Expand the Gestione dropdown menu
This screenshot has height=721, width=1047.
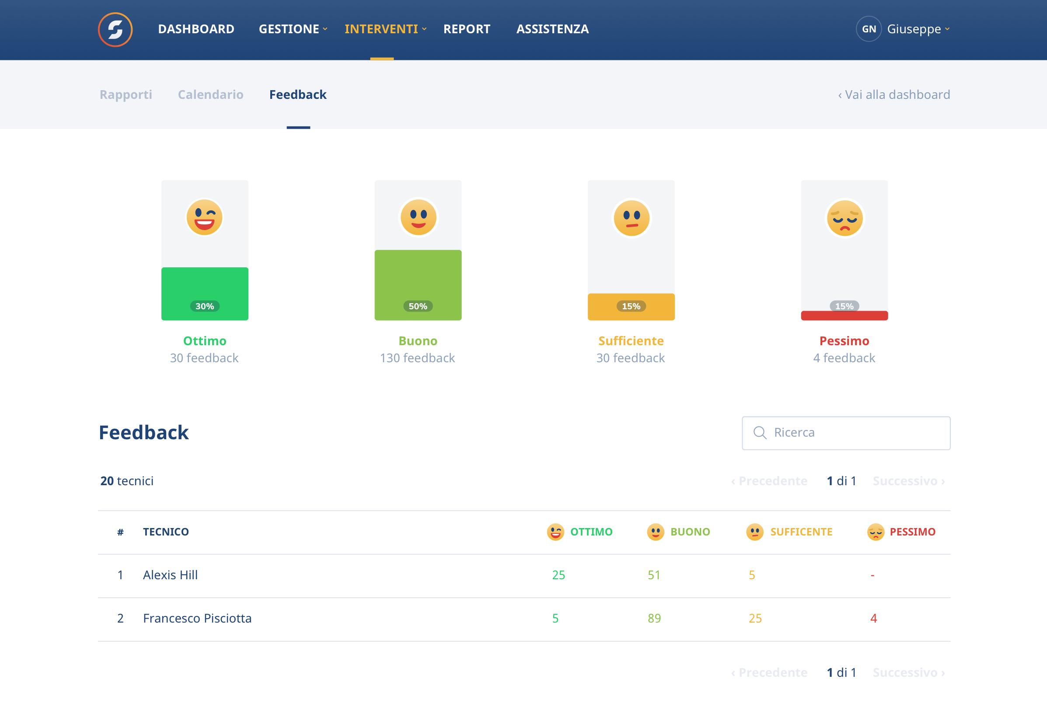(x=293, y=29)
